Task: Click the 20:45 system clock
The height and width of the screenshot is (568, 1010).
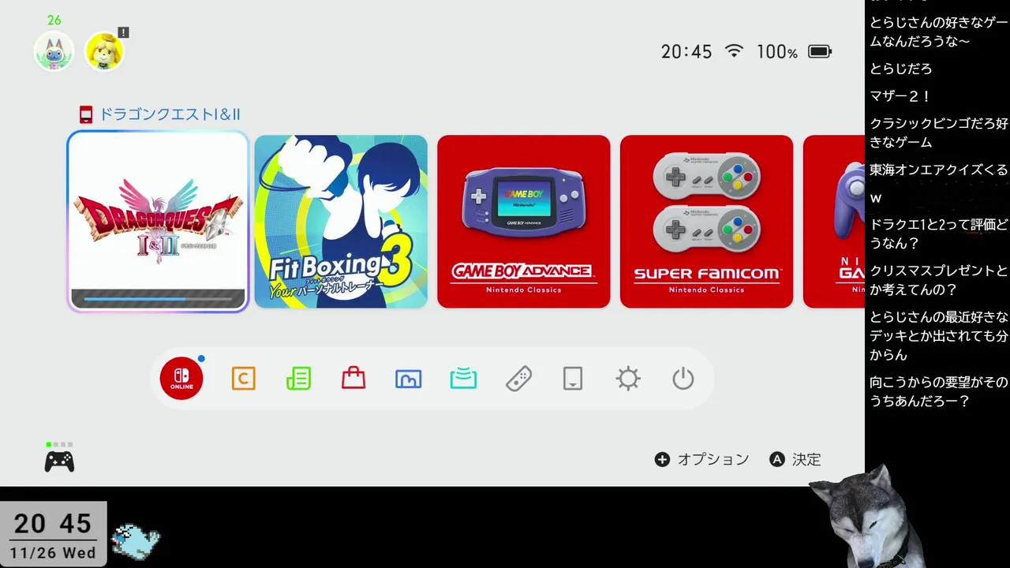Action: (686, 51)
